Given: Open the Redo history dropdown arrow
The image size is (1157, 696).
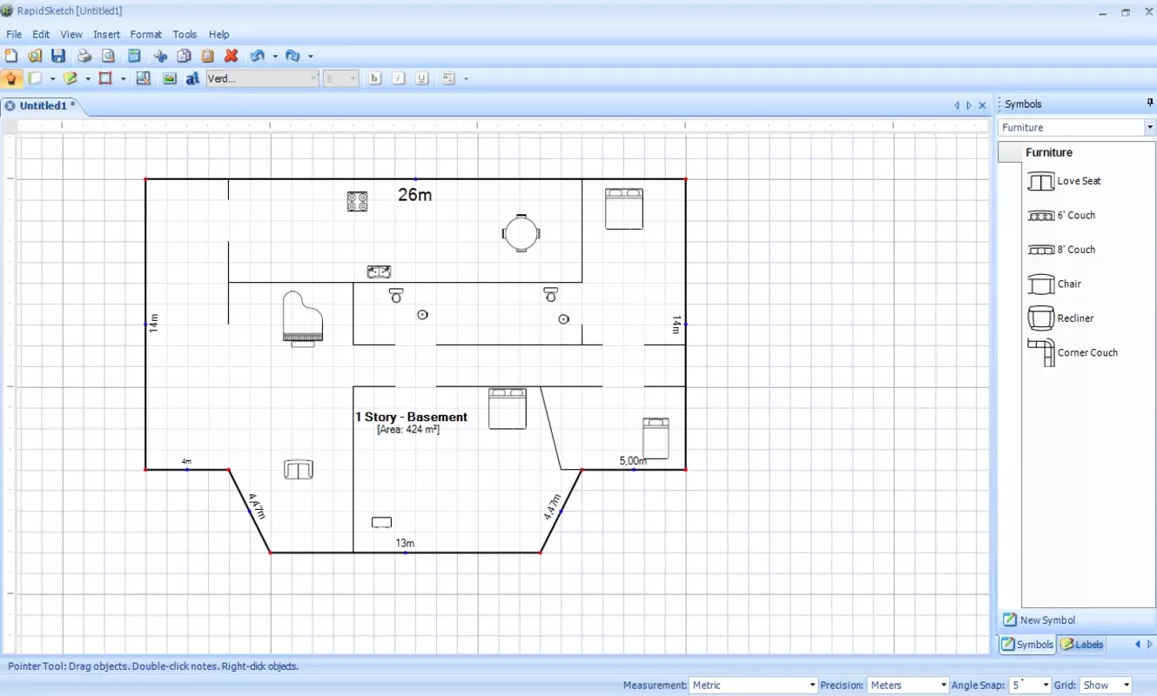Looking at the screenshot, I should pyautogui.click(x=310, y=57).
